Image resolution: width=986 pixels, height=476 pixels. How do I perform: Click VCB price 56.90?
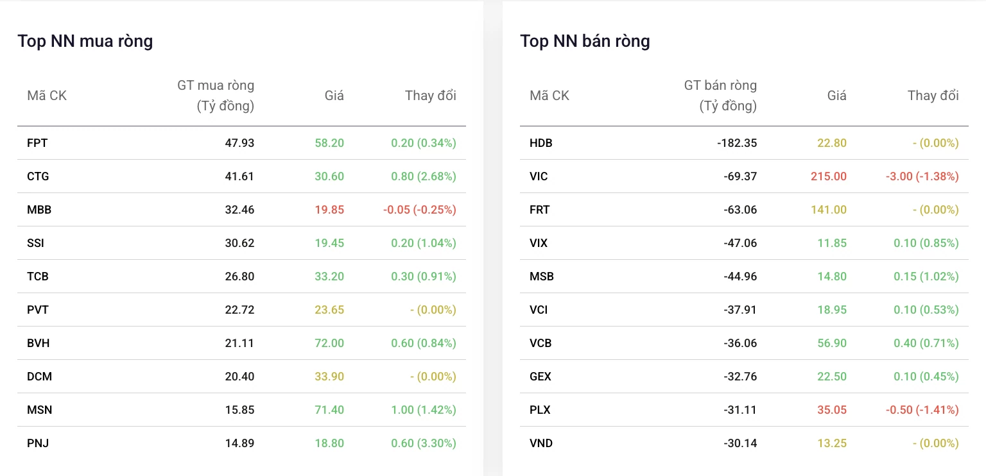(x=832, y=343)
